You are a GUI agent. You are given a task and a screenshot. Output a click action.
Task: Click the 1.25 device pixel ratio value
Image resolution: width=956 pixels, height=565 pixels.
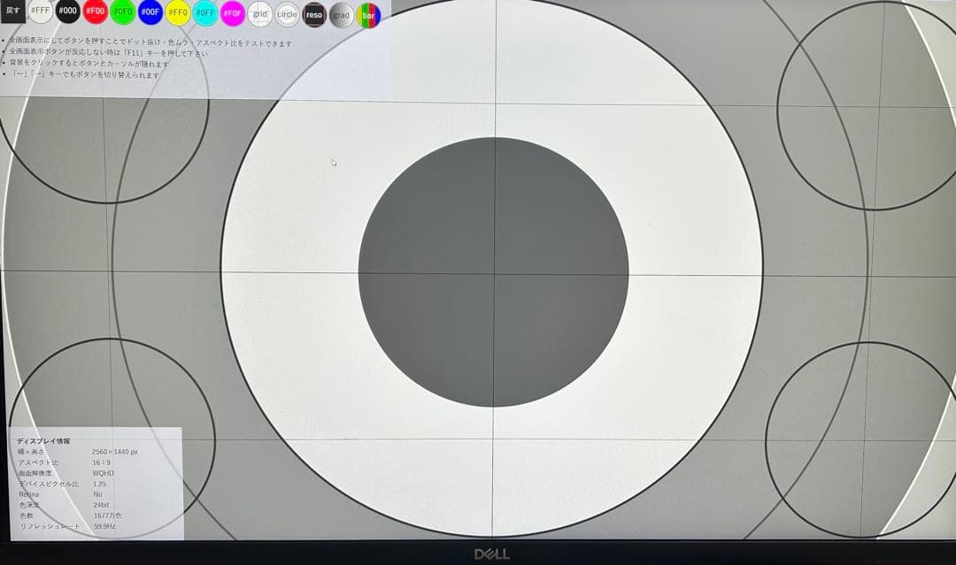(x=99, y=484)
